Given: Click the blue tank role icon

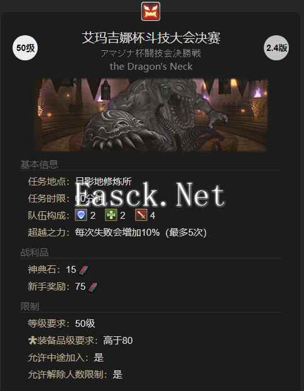Looking at the screenshot, I should click(81, 215).
